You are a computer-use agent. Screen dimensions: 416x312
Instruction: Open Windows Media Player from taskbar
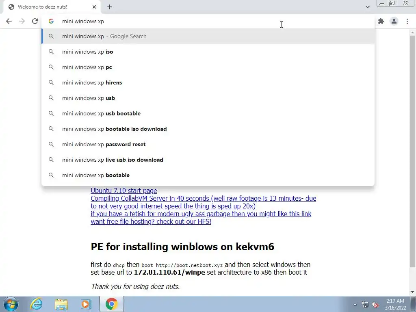[86, 304]
